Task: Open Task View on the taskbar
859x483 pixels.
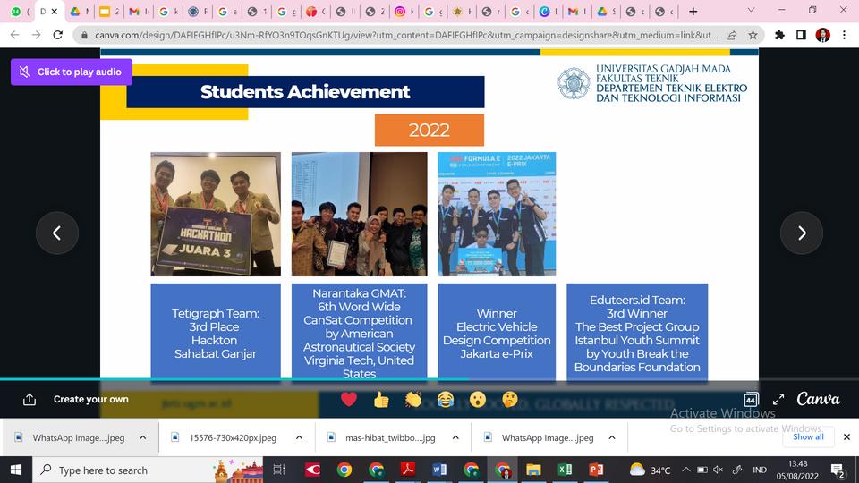Action: click(279, 470)
